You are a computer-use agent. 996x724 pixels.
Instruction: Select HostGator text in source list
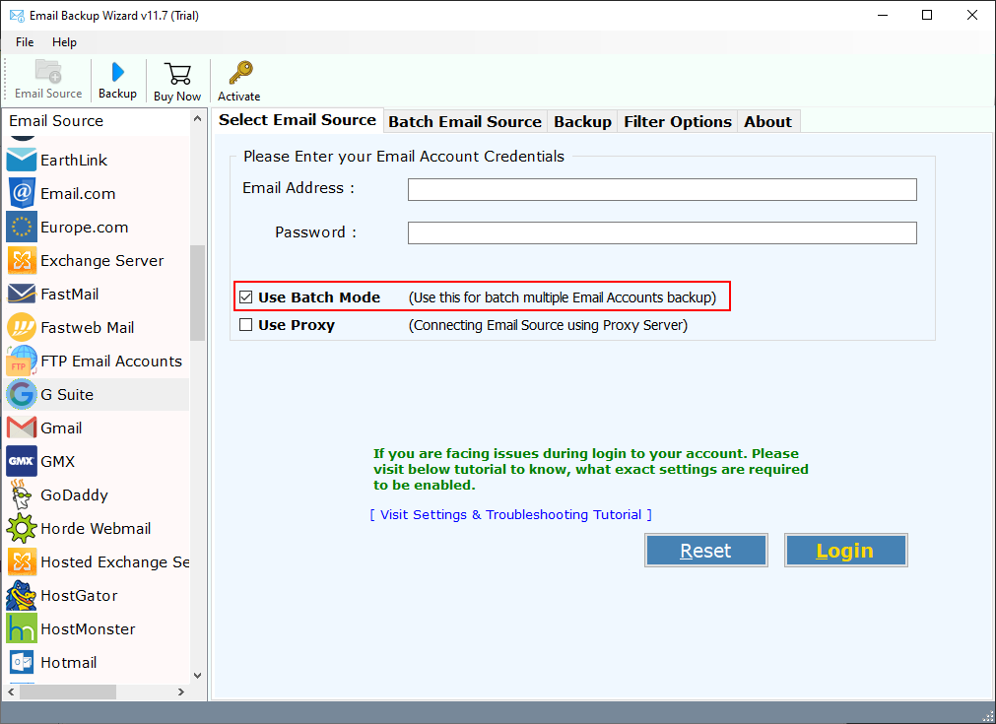[80, 596]
